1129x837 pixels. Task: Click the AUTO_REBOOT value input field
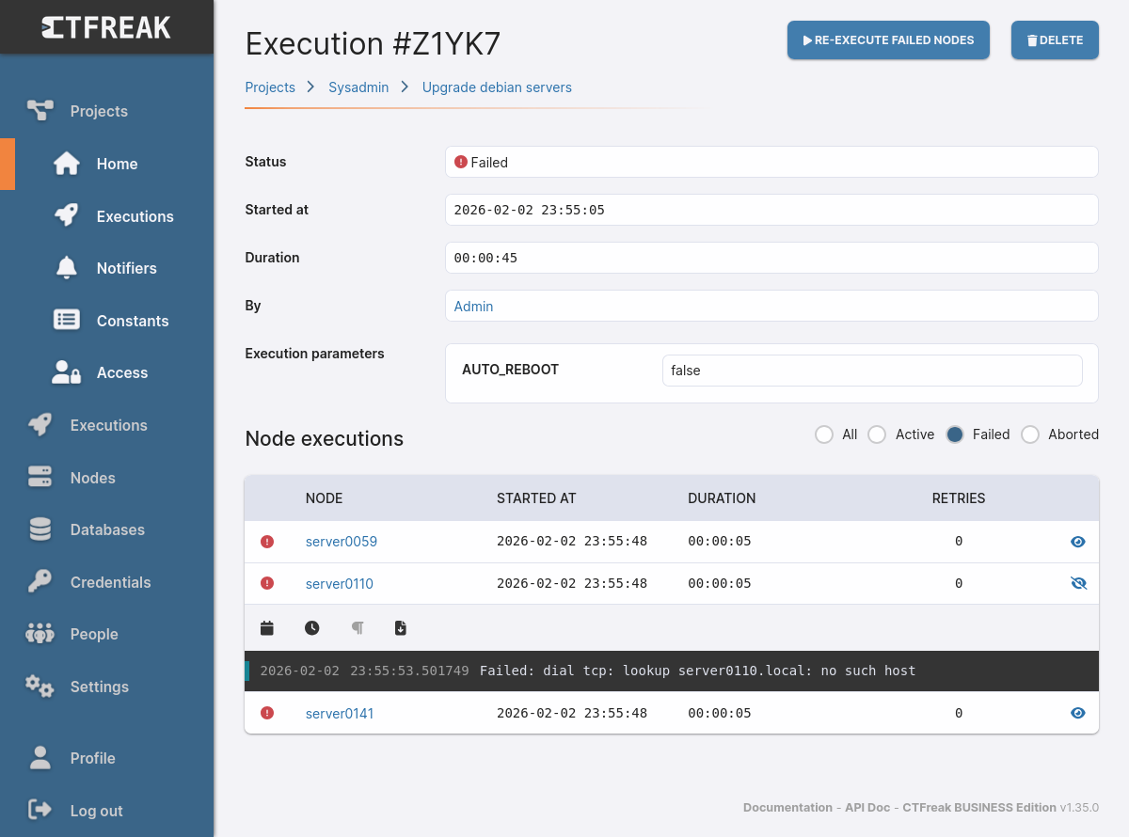(872, 370)
